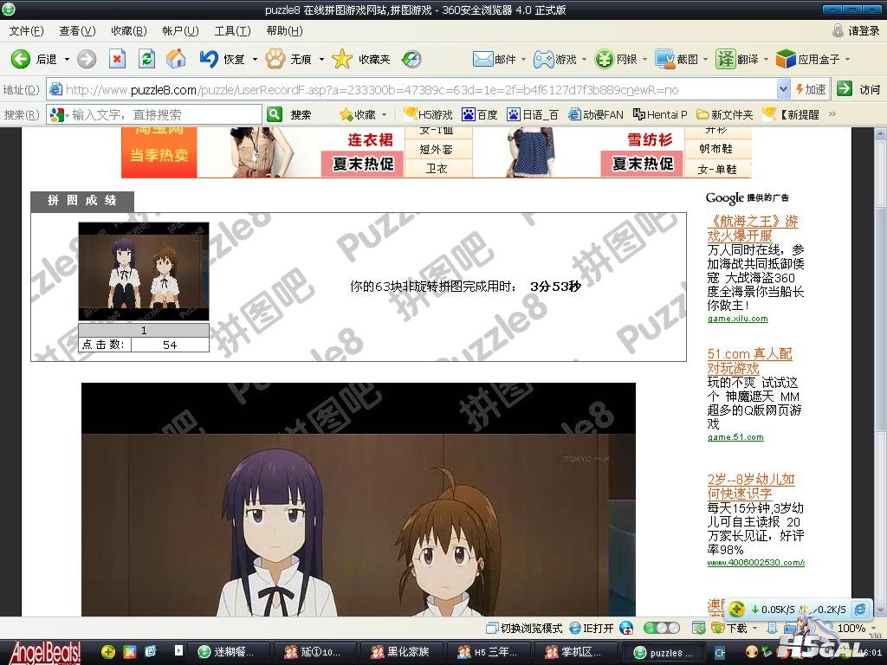Viewport: 887px width, 665px height.
Task: Click the puzzle result thumbnail image
Action: [144, 271]
